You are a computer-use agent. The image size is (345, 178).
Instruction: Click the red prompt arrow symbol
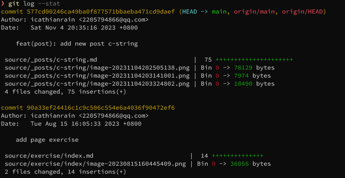click(3, 4)
